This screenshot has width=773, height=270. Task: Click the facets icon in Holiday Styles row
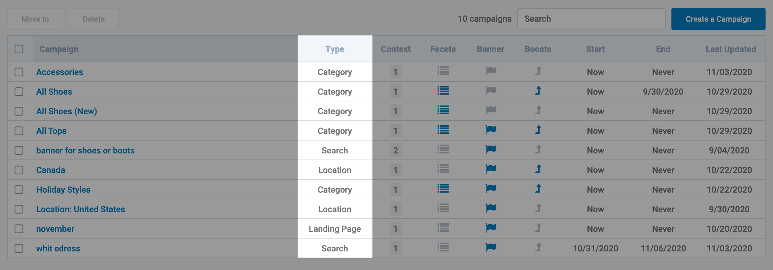pos(443,189)
